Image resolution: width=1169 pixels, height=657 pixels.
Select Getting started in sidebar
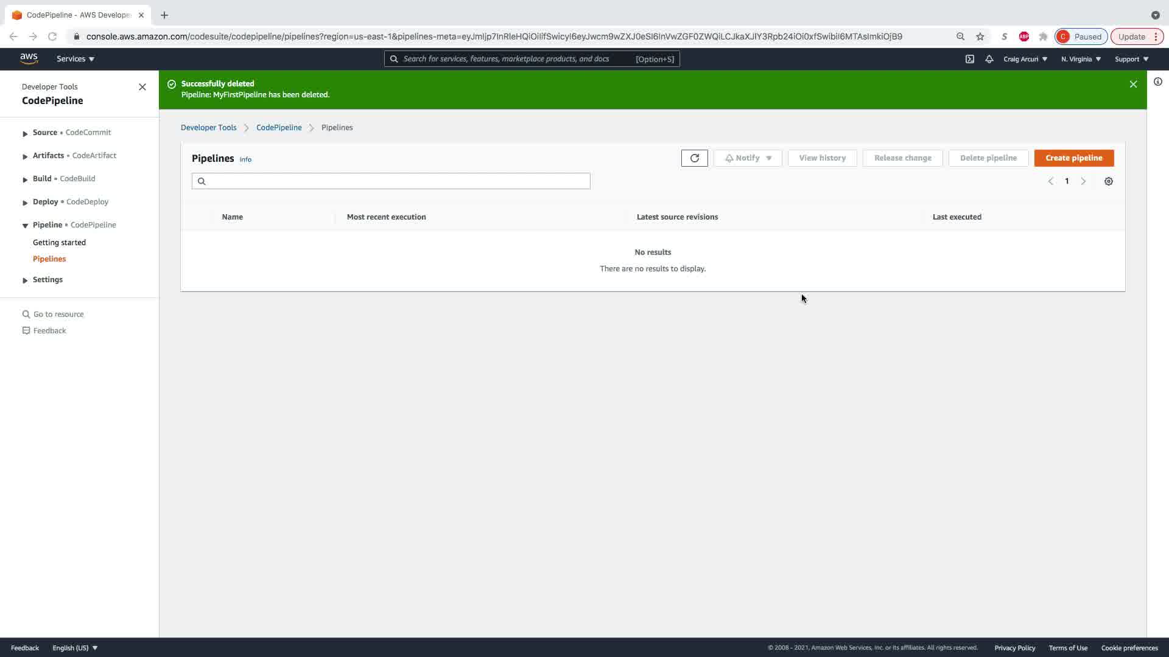click(59, 242)
